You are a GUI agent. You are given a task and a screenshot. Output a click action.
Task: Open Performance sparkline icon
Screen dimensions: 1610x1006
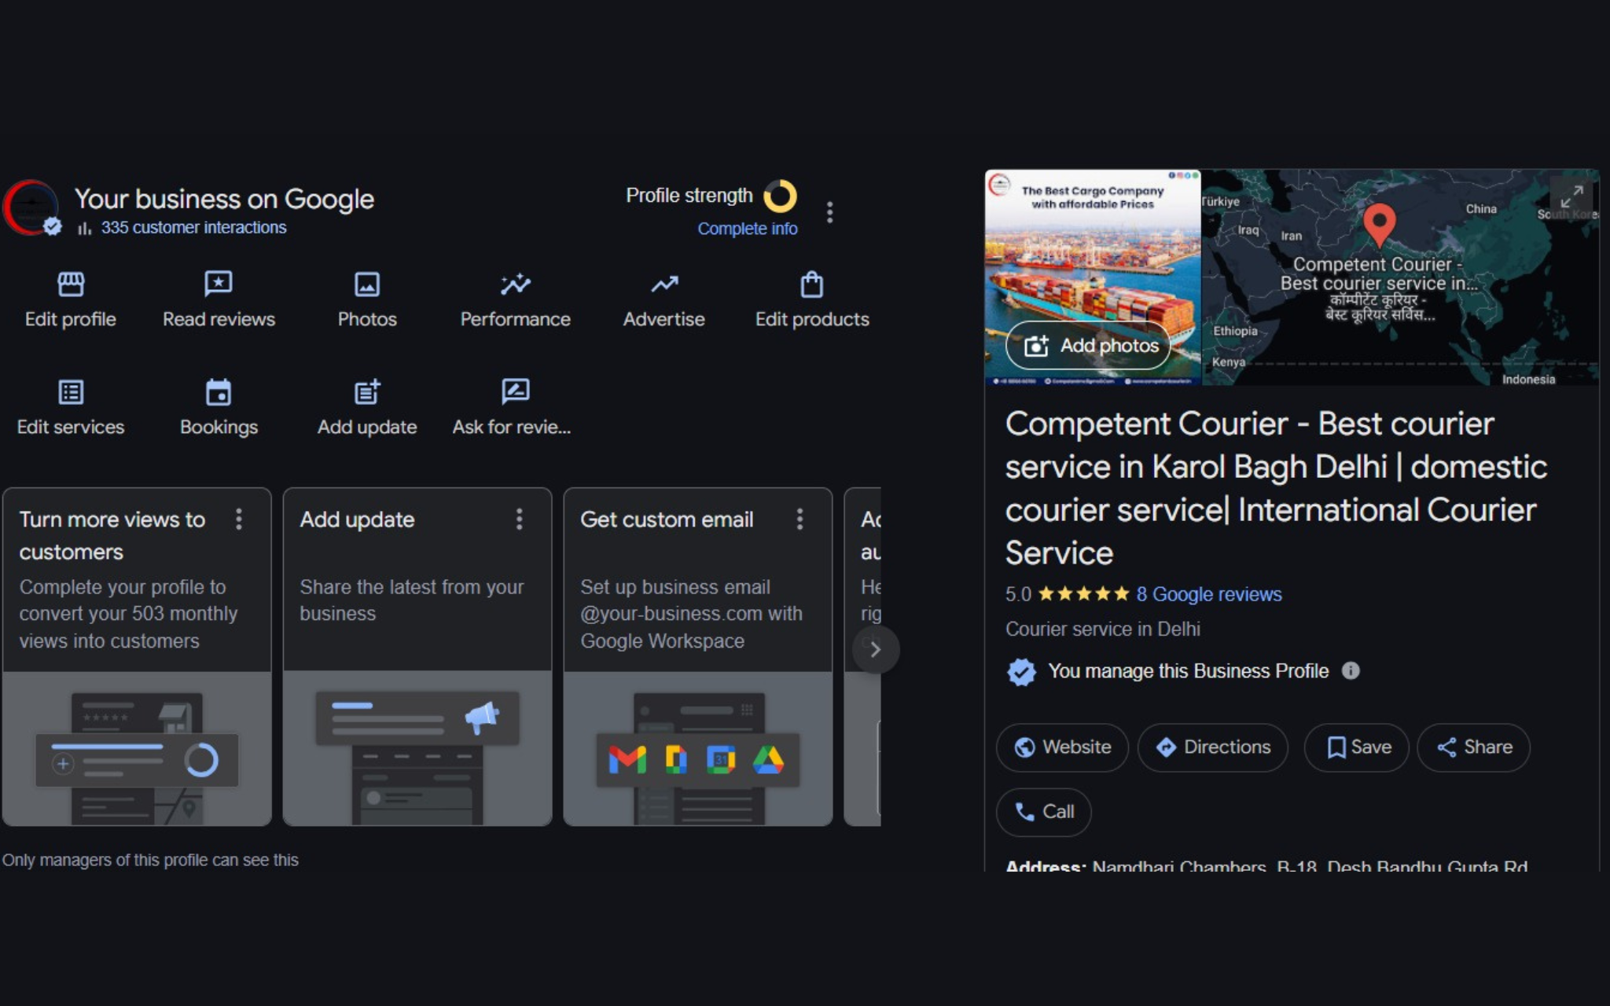click(516, 284)
